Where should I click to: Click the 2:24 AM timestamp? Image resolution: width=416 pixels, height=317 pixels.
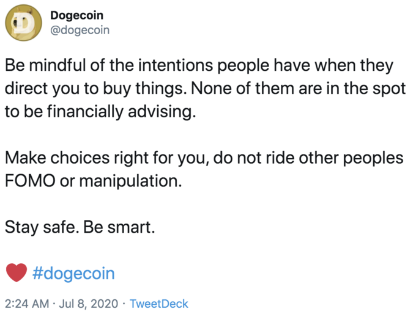click(x=27, y=304)
